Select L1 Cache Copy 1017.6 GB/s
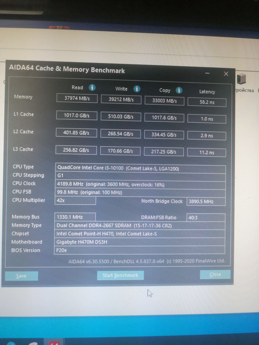The image size is (259, 345). [164, 118]
